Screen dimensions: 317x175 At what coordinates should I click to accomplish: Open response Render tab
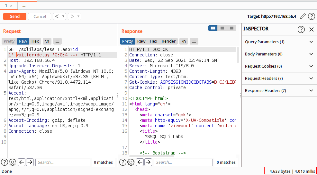point(168,41)
